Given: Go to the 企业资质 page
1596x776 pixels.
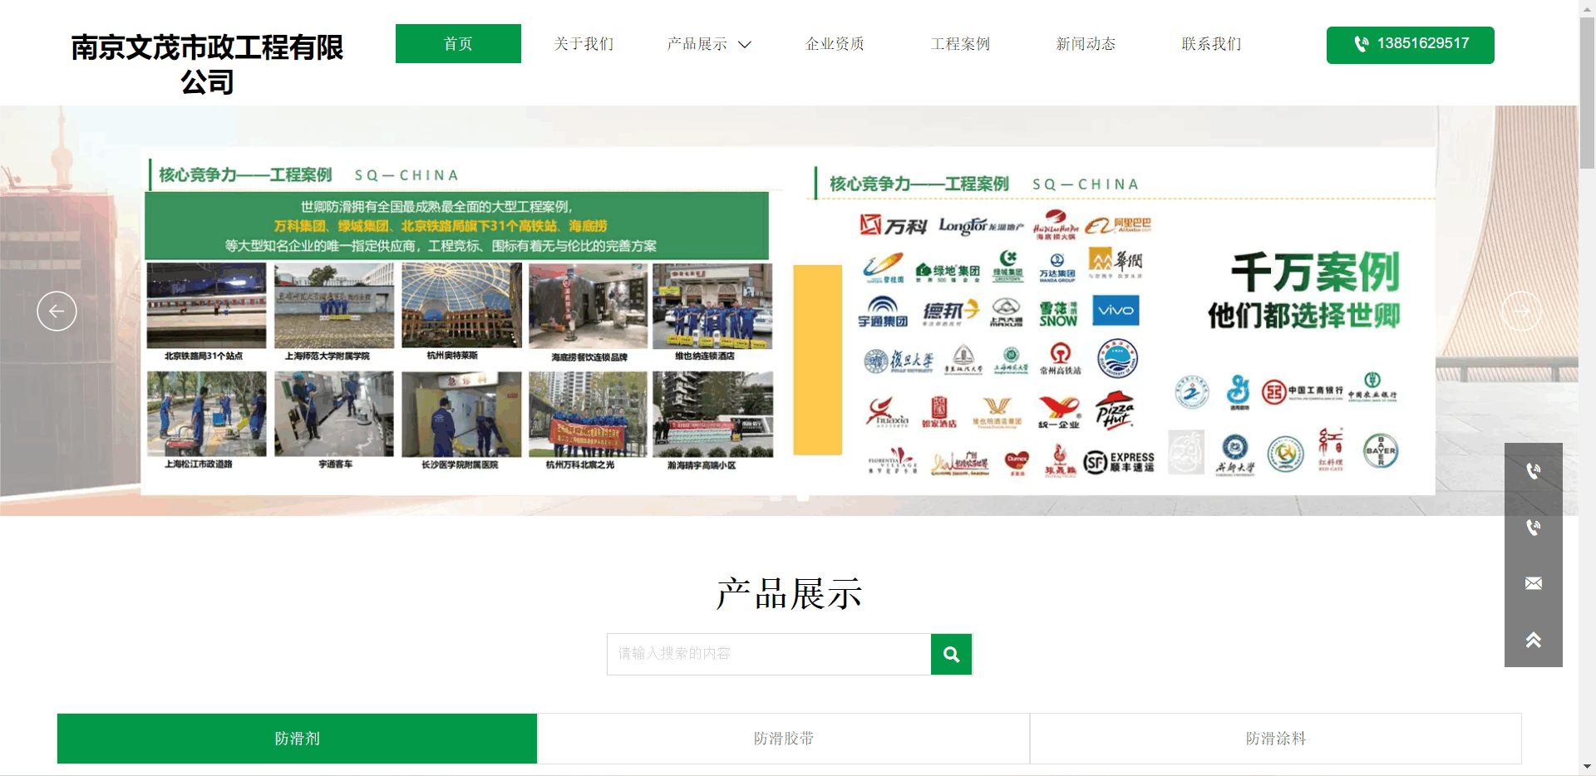Looking at the screenshot, I should point(835,43).
